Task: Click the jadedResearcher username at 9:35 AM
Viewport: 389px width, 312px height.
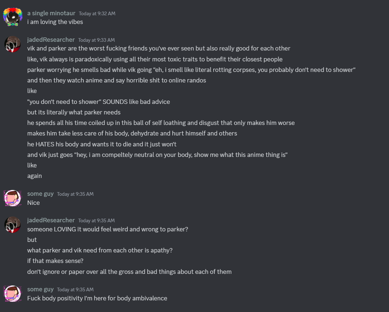Action: coord(51,220)
